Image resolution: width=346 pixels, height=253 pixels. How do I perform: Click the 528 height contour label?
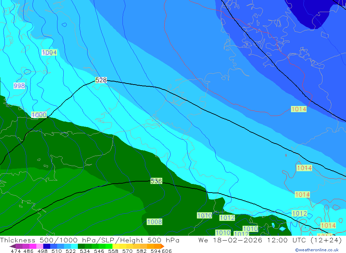(x=101, y=80)
